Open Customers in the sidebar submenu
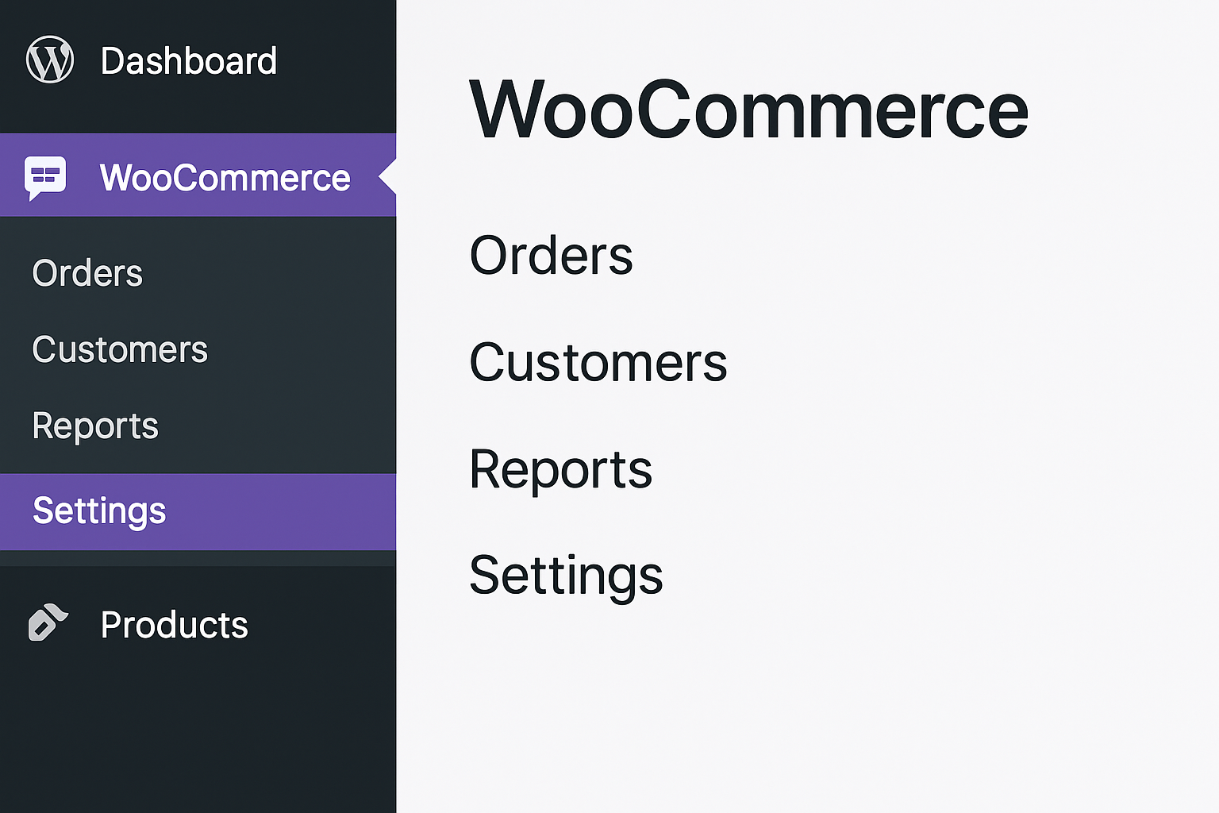 [120, 349]
